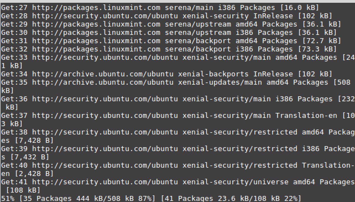Click the security.ubuntu.com URL on line Get:28
The image size is (355, 202).
pos(105,16)
